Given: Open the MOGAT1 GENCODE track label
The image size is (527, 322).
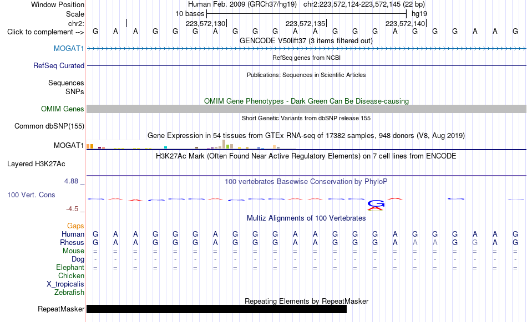Looking at the screenshot, I should click(69, 48).
